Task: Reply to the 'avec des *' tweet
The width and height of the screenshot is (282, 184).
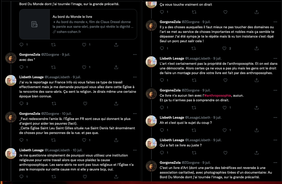Action: 22,67
